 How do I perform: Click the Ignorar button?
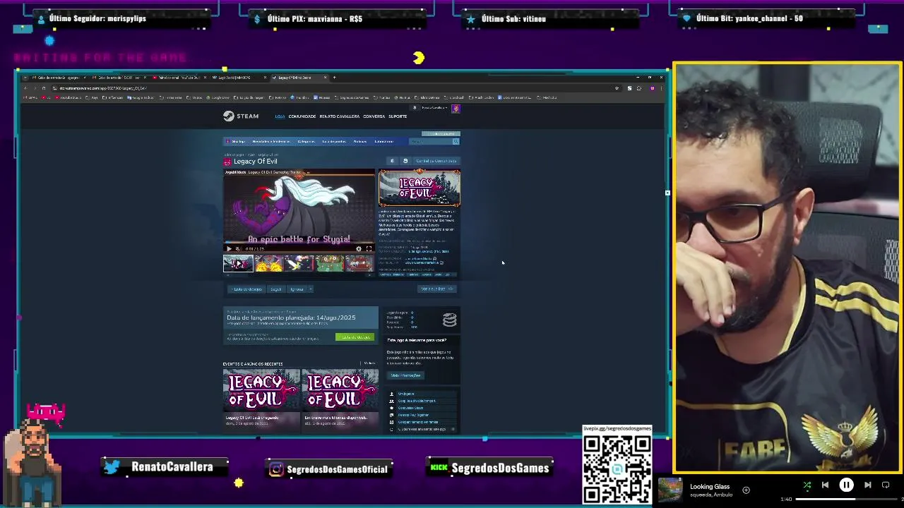click(x=297, y=289)
